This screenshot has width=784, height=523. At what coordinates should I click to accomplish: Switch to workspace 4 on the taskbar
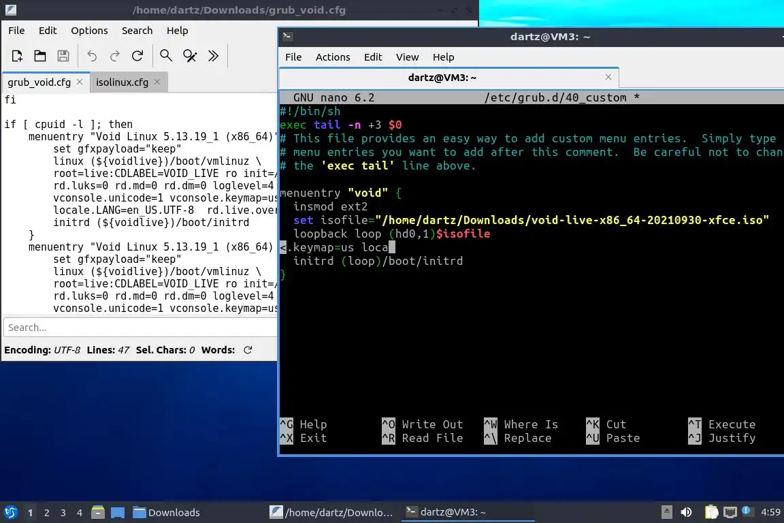click(80, 513)
